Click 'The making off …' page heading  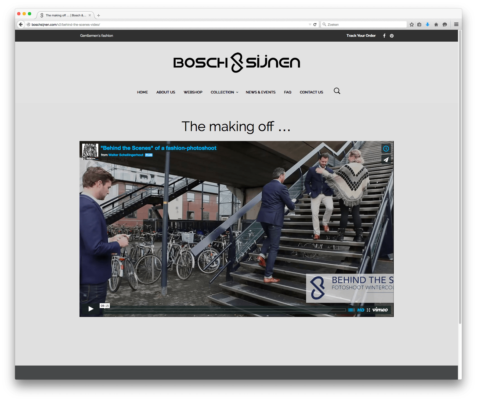(236, 127)
